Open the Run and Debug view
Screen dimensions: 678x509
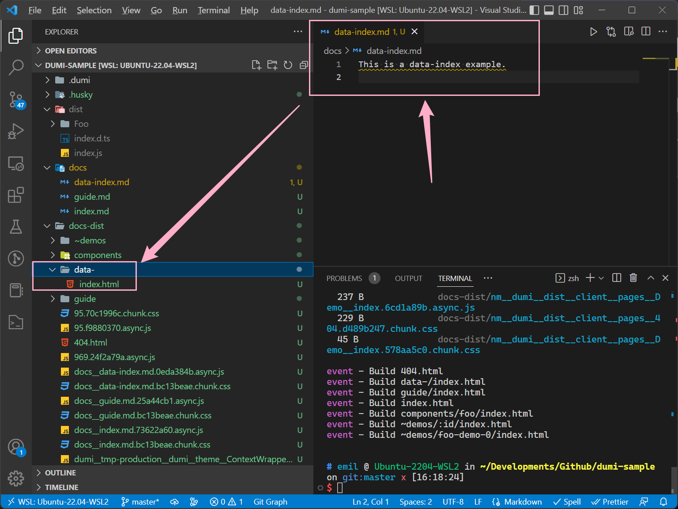pos(16,131)
